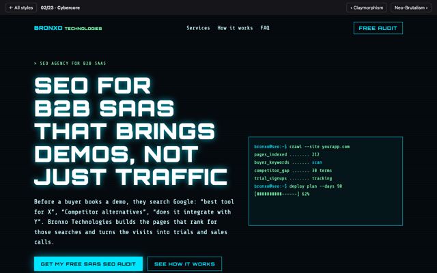Click the pages_indexed 212 terminal row

coord(287,154)
